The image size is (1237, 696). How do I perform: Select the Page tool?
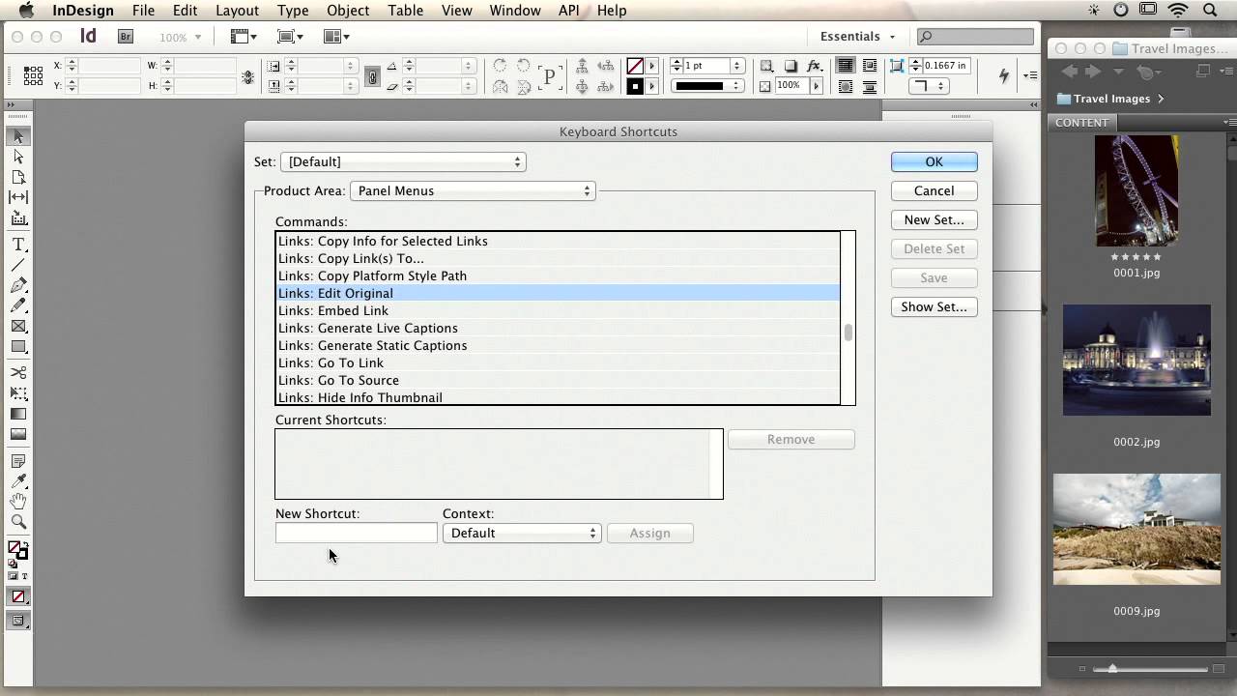point(18,177)
